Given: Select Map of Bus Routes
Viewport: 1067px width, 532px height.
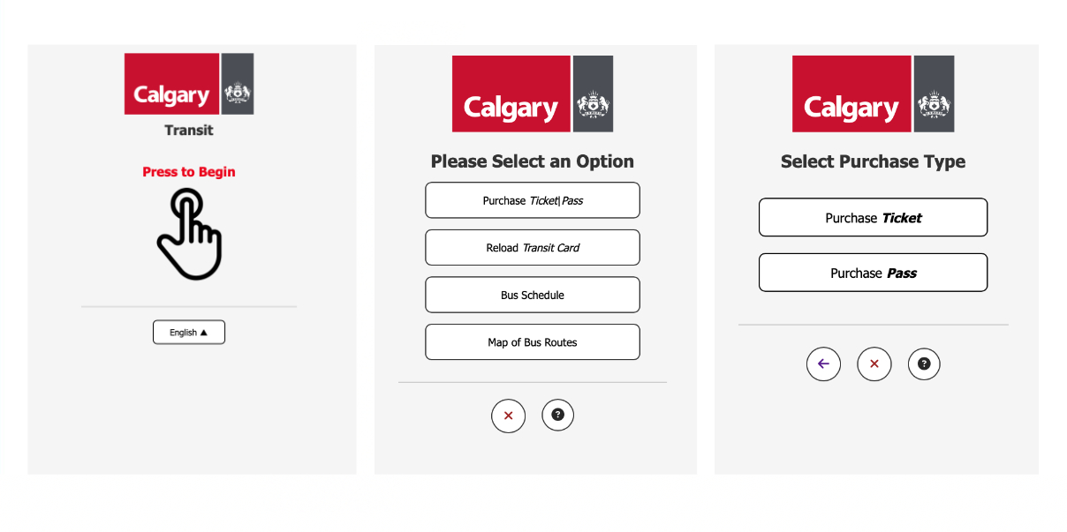Looking at the screenshot, I should (x=533, y=342).
